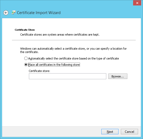Click the Certificate Import Wizard title icon
Screen dimensions: 143x139
[14, 12]
